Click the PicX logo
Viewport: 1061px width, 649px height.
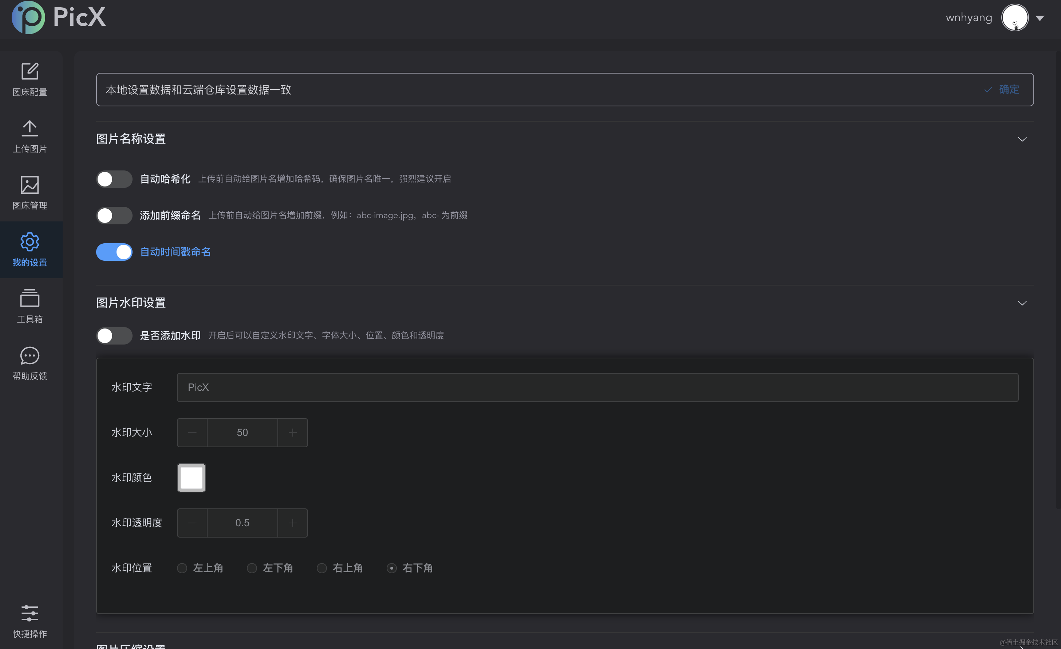tap(58, 17)
